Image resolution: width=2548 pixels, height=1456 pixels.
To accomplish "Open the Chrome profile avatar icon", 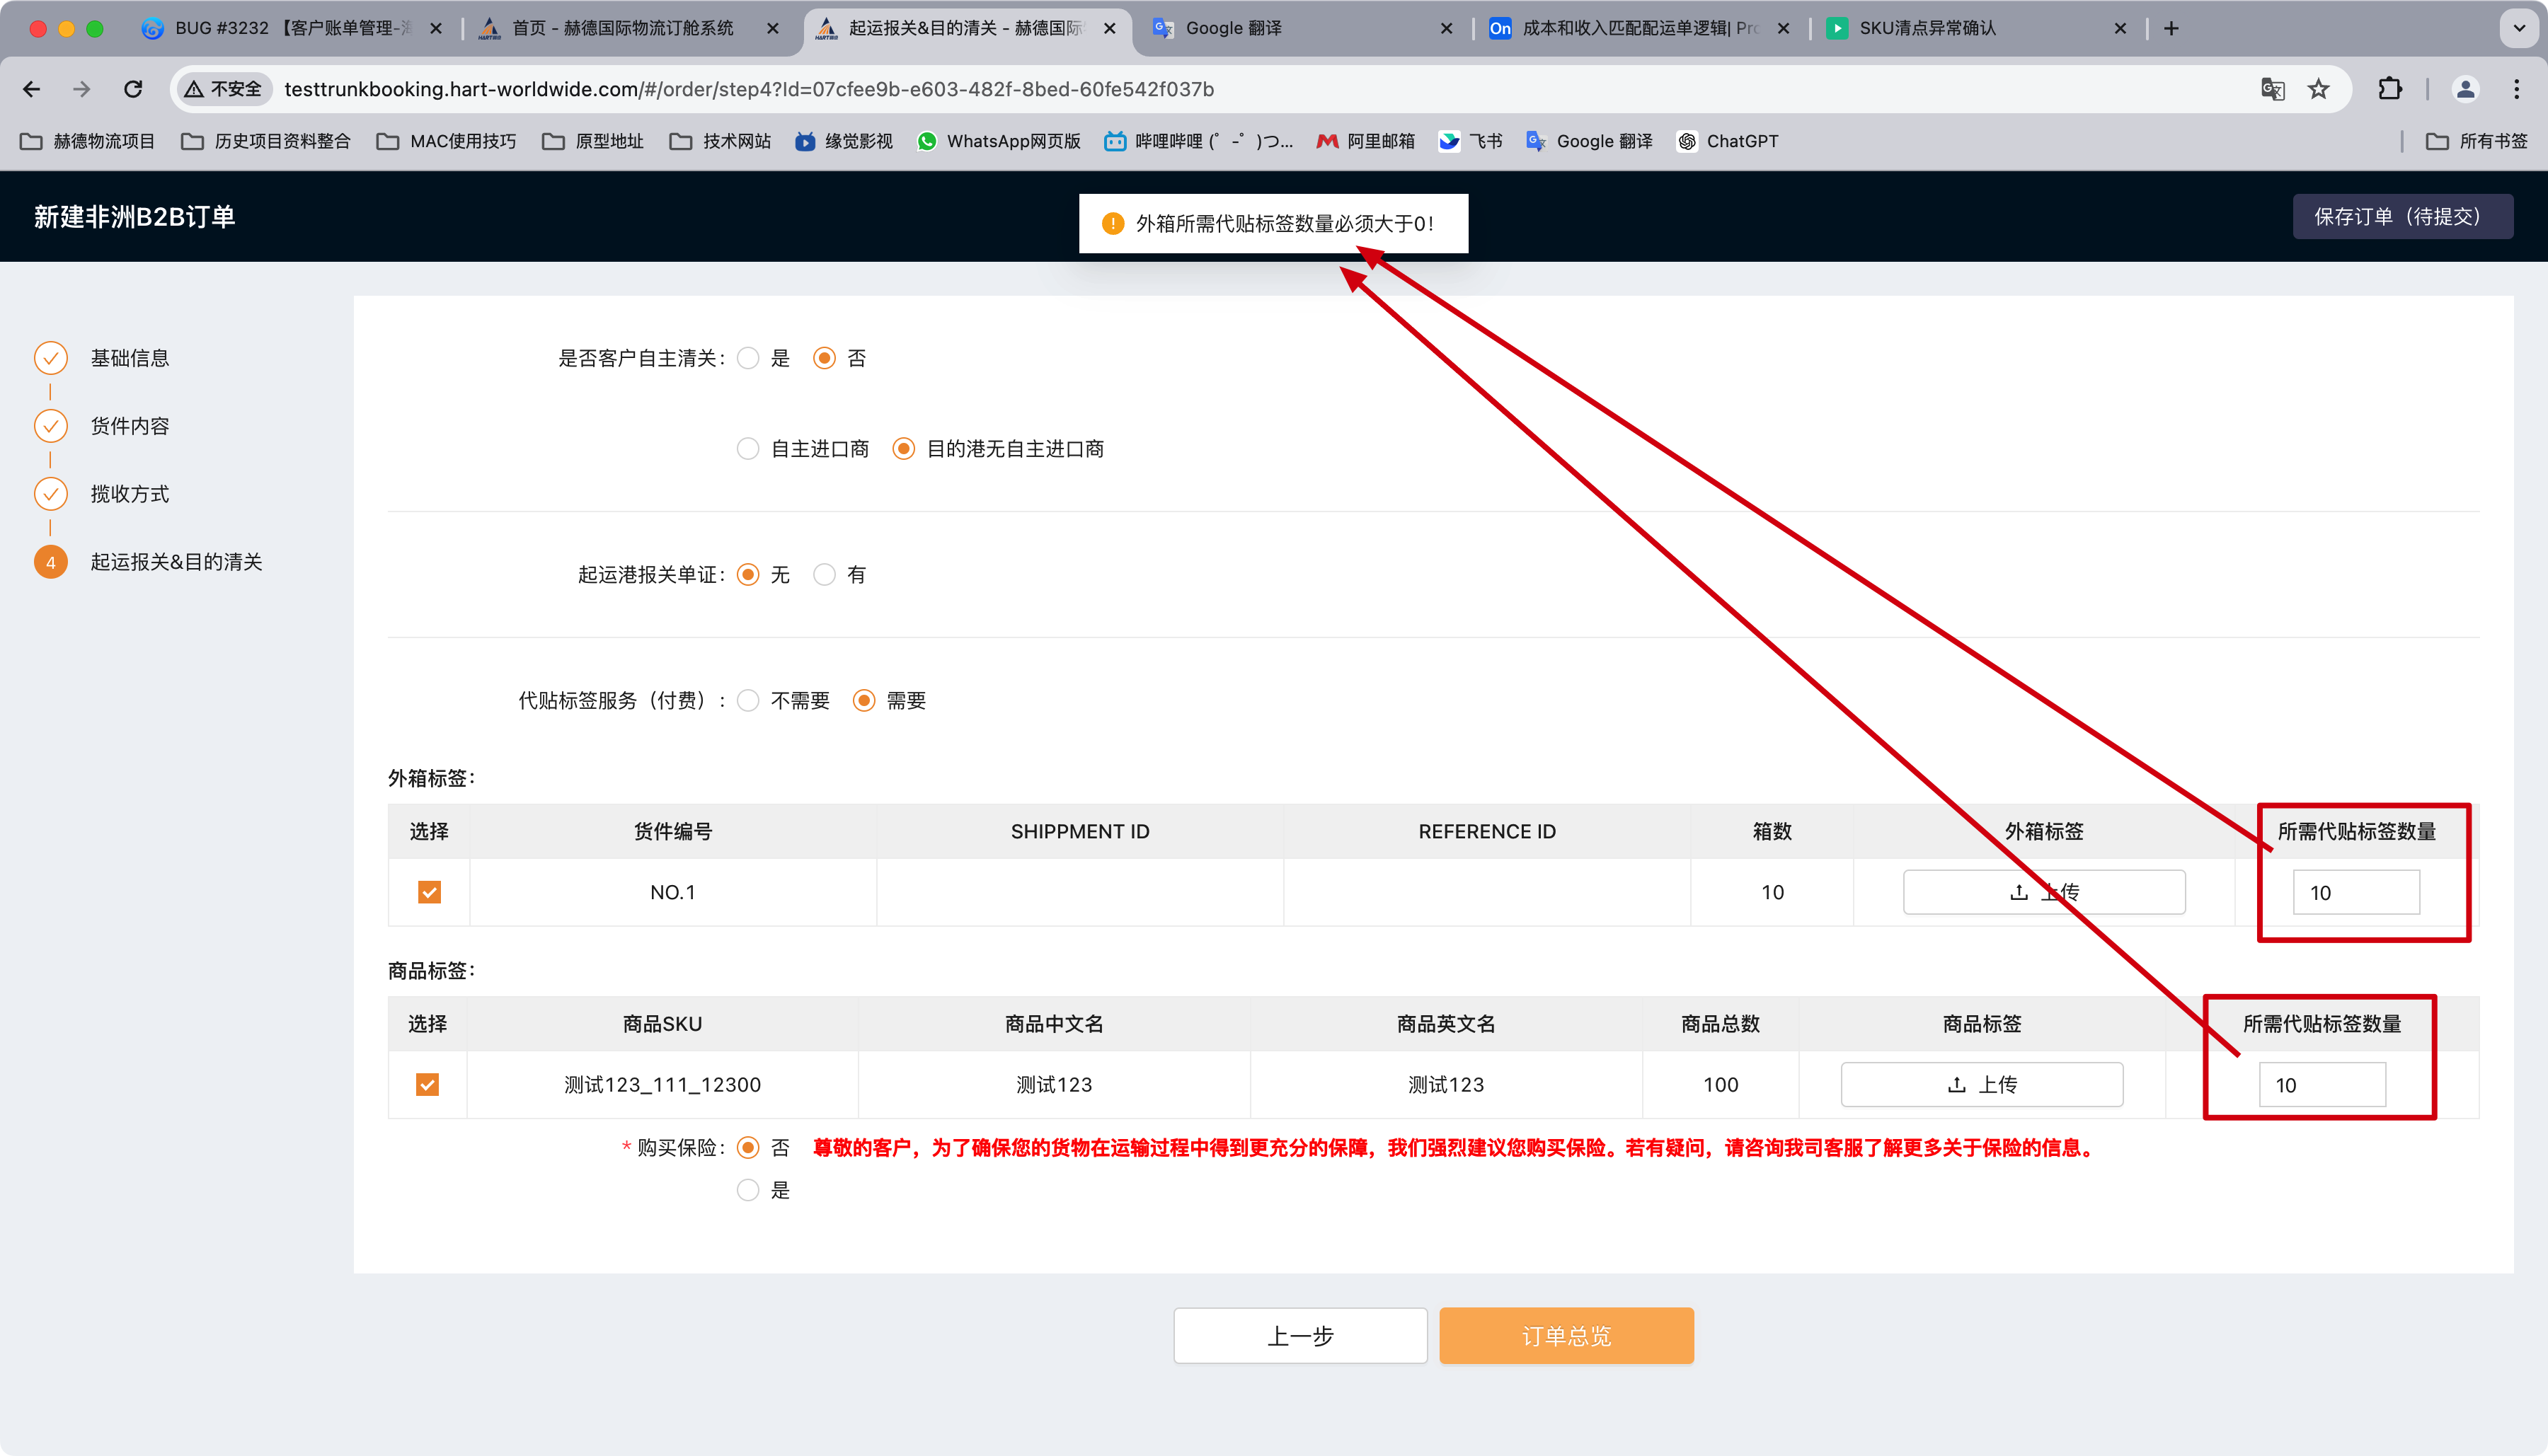I will tap(2465, 89).
